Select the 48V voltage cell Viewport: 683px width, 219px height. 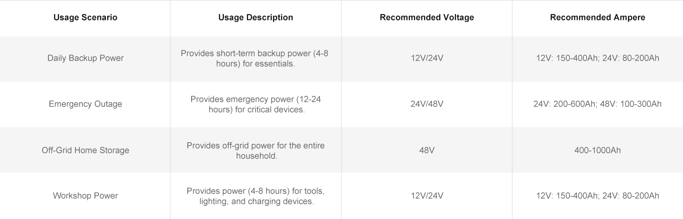tap(427, 150)
